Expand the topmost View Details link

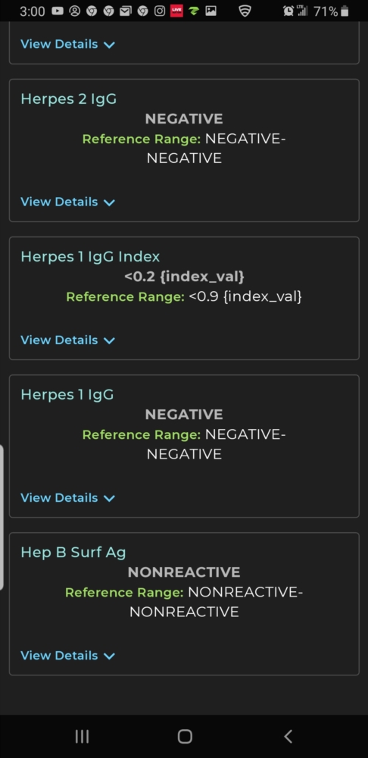(x=67, y=44)
